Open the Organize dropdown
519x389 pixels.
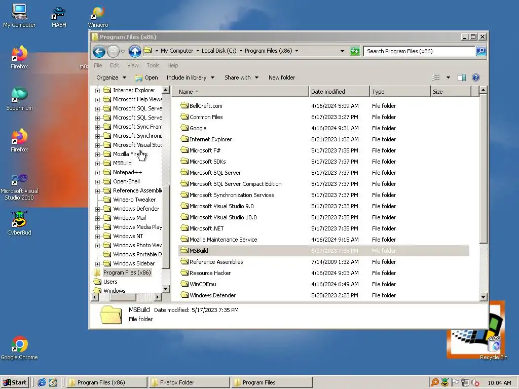[111, 77]
